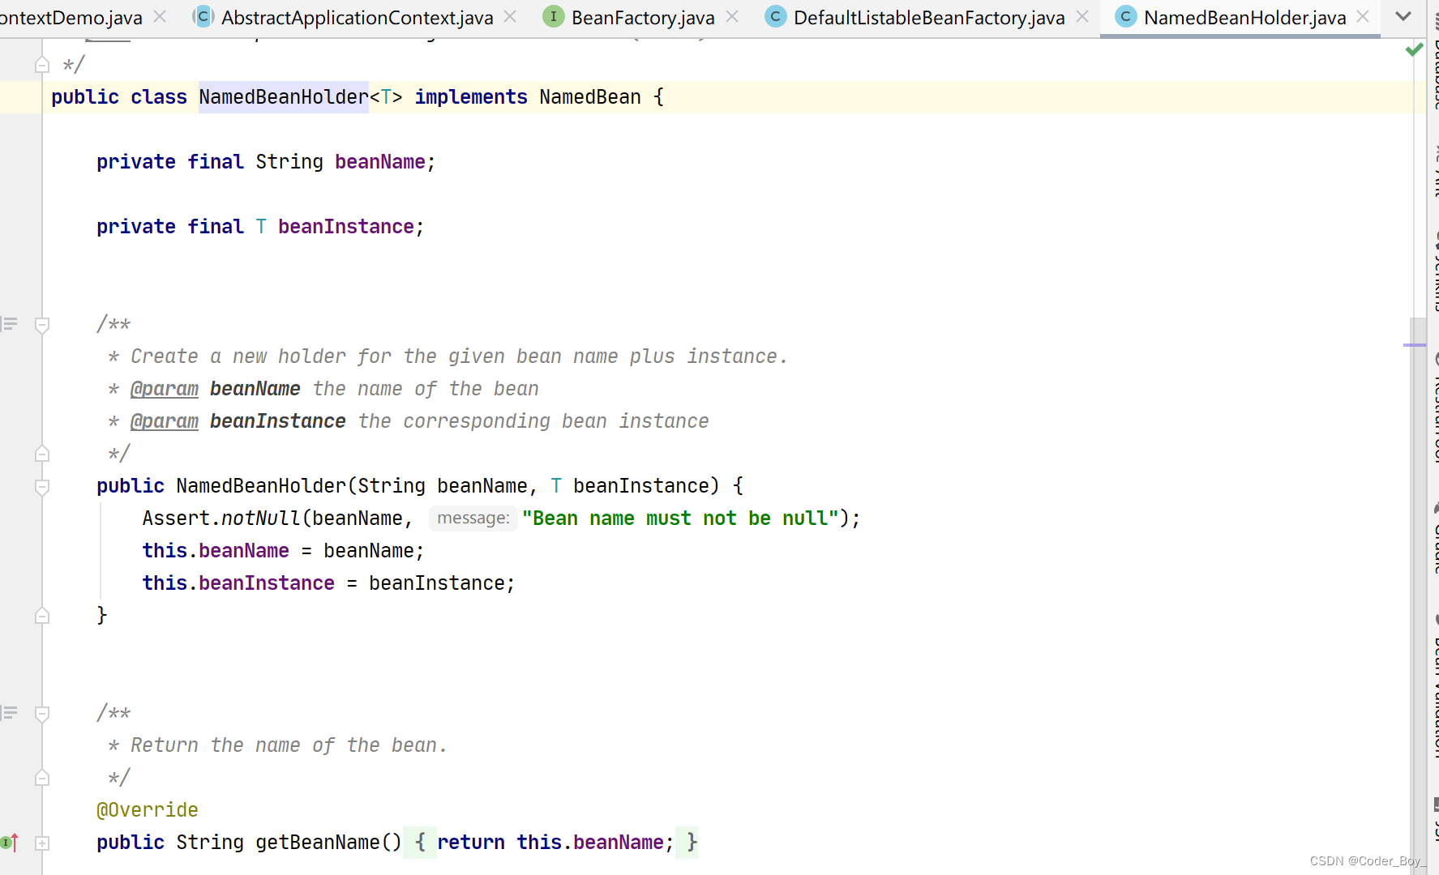Click the beanInstance field declaration

coord(346,227)
